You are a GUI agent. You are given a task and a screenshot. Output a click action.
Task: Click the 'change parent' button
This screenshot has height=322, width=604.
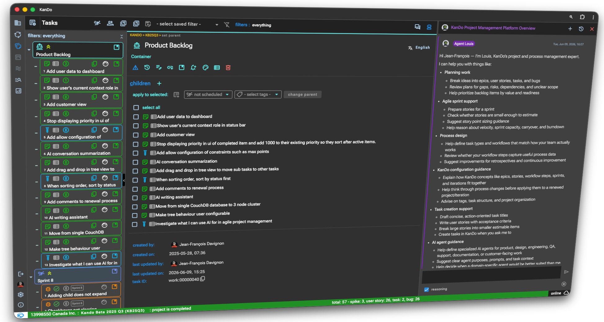pos(302,94)
